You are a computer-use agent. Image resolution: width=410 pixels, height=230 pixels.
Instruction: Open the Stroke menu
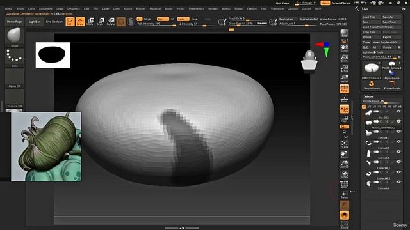pyautogui.click(x=238, y=8)
